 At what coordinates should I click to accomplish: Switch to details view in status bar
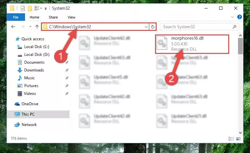coord(231,139)
